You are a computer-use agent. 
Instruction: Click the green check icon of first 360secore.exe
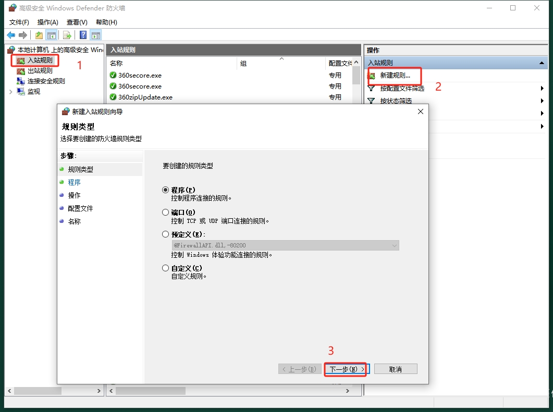point(113,75)
